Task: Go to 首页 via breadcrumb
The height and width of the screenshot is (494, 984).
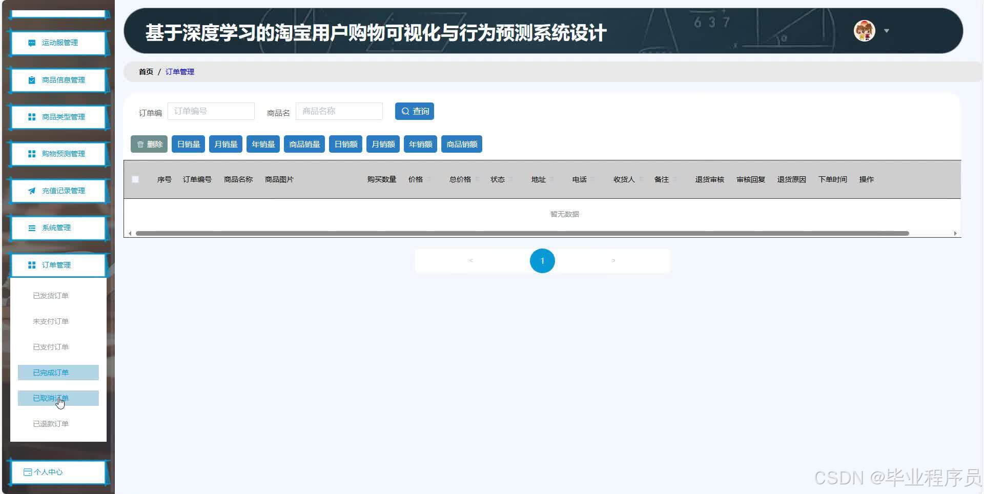Action: point(146,72)
